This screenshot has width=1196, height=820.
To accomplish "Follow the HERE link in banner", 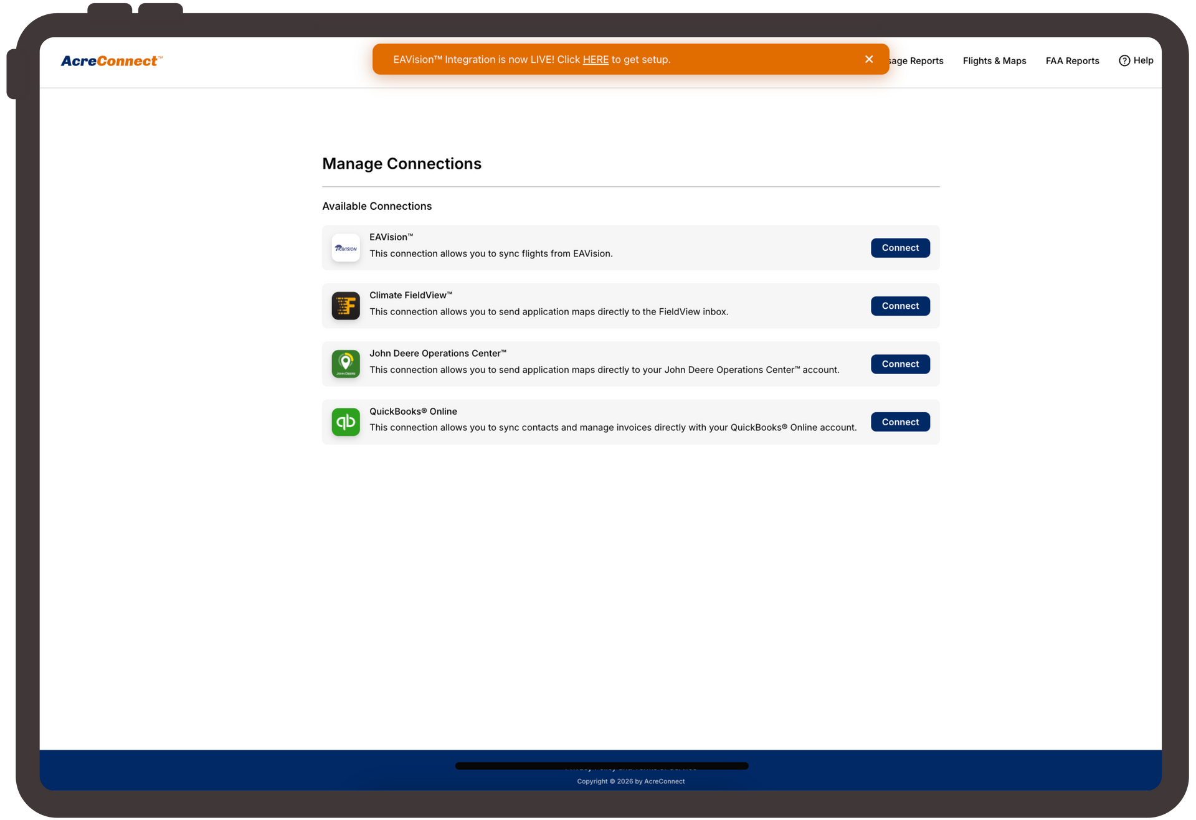I will click(596, 60).
